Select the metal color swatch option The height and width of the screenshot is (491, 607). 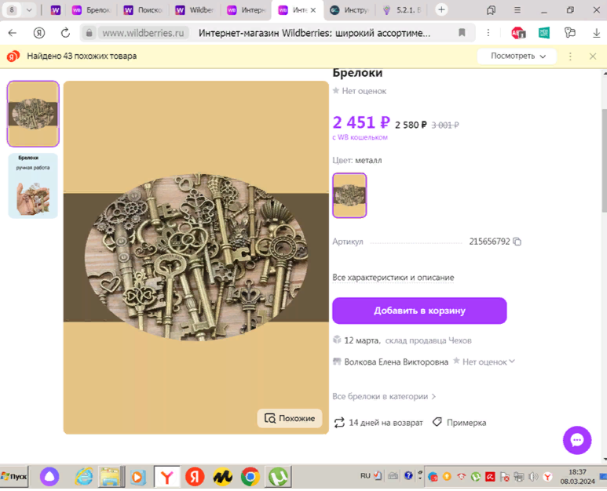[x=349, y=195]
